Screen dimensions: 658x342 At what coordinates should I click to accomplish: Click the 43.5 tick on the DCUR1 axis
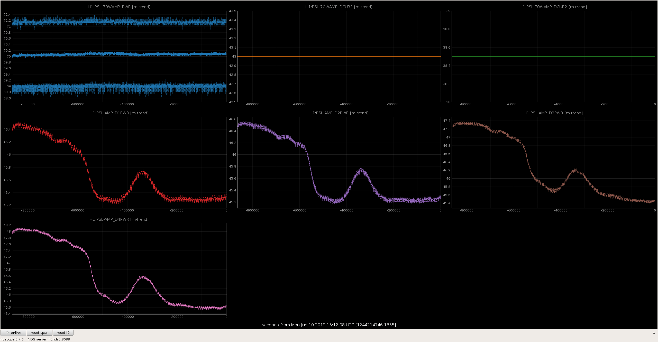(x=233, y=11)
